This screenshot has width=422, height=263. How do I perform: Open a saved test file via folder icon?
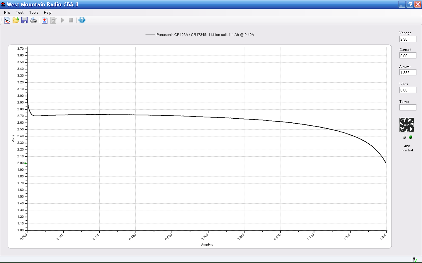tap(16, 20)
